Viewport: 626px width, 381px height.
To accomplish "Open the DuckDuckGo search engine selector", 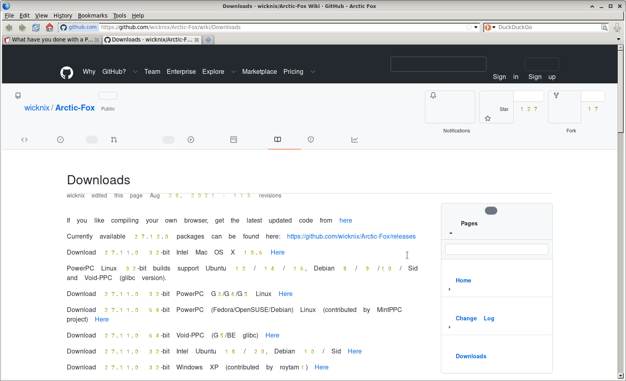I will [490, 28].
